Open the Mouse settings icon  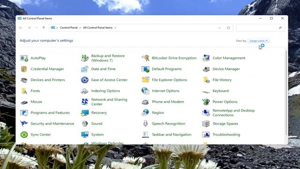pyautogui.click(x=24, y=102)
